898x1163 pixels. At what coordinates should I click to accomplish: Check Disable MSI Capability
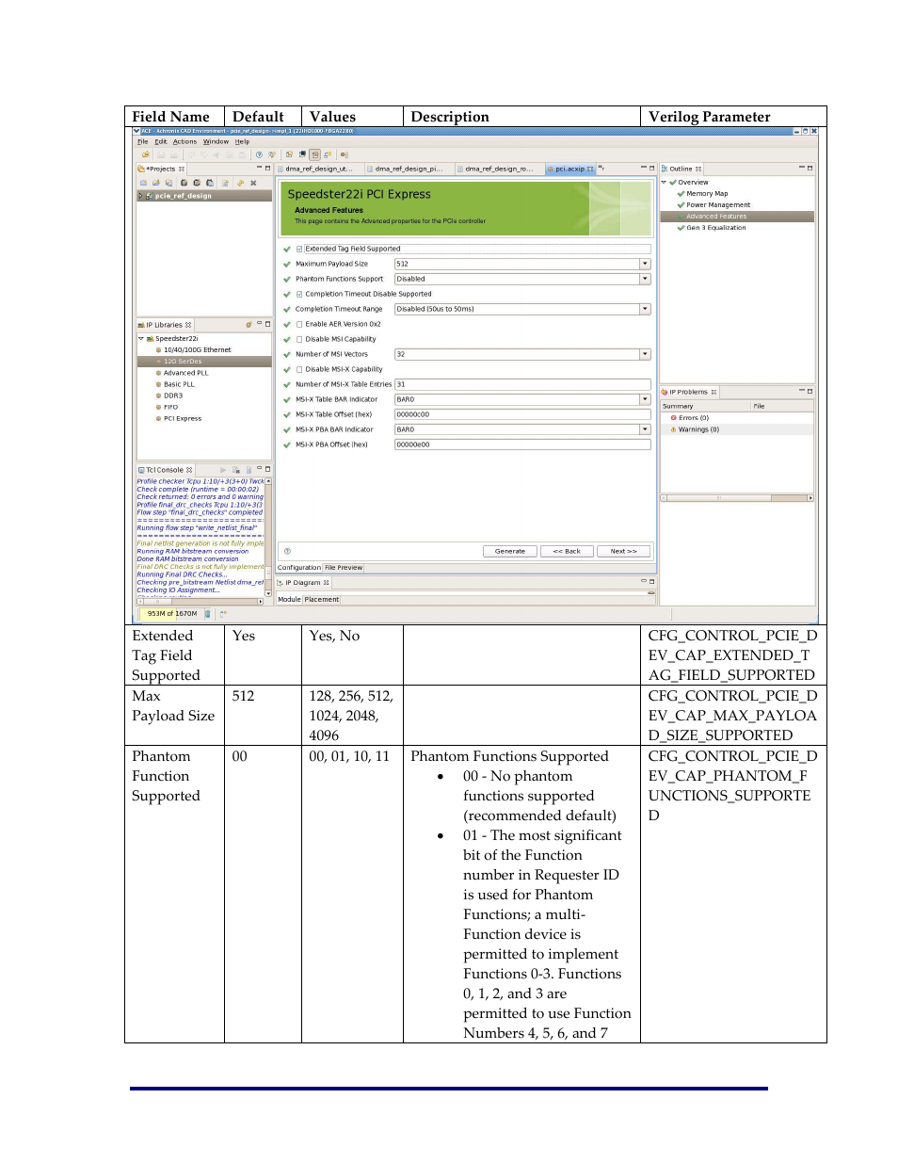(299, 339)
